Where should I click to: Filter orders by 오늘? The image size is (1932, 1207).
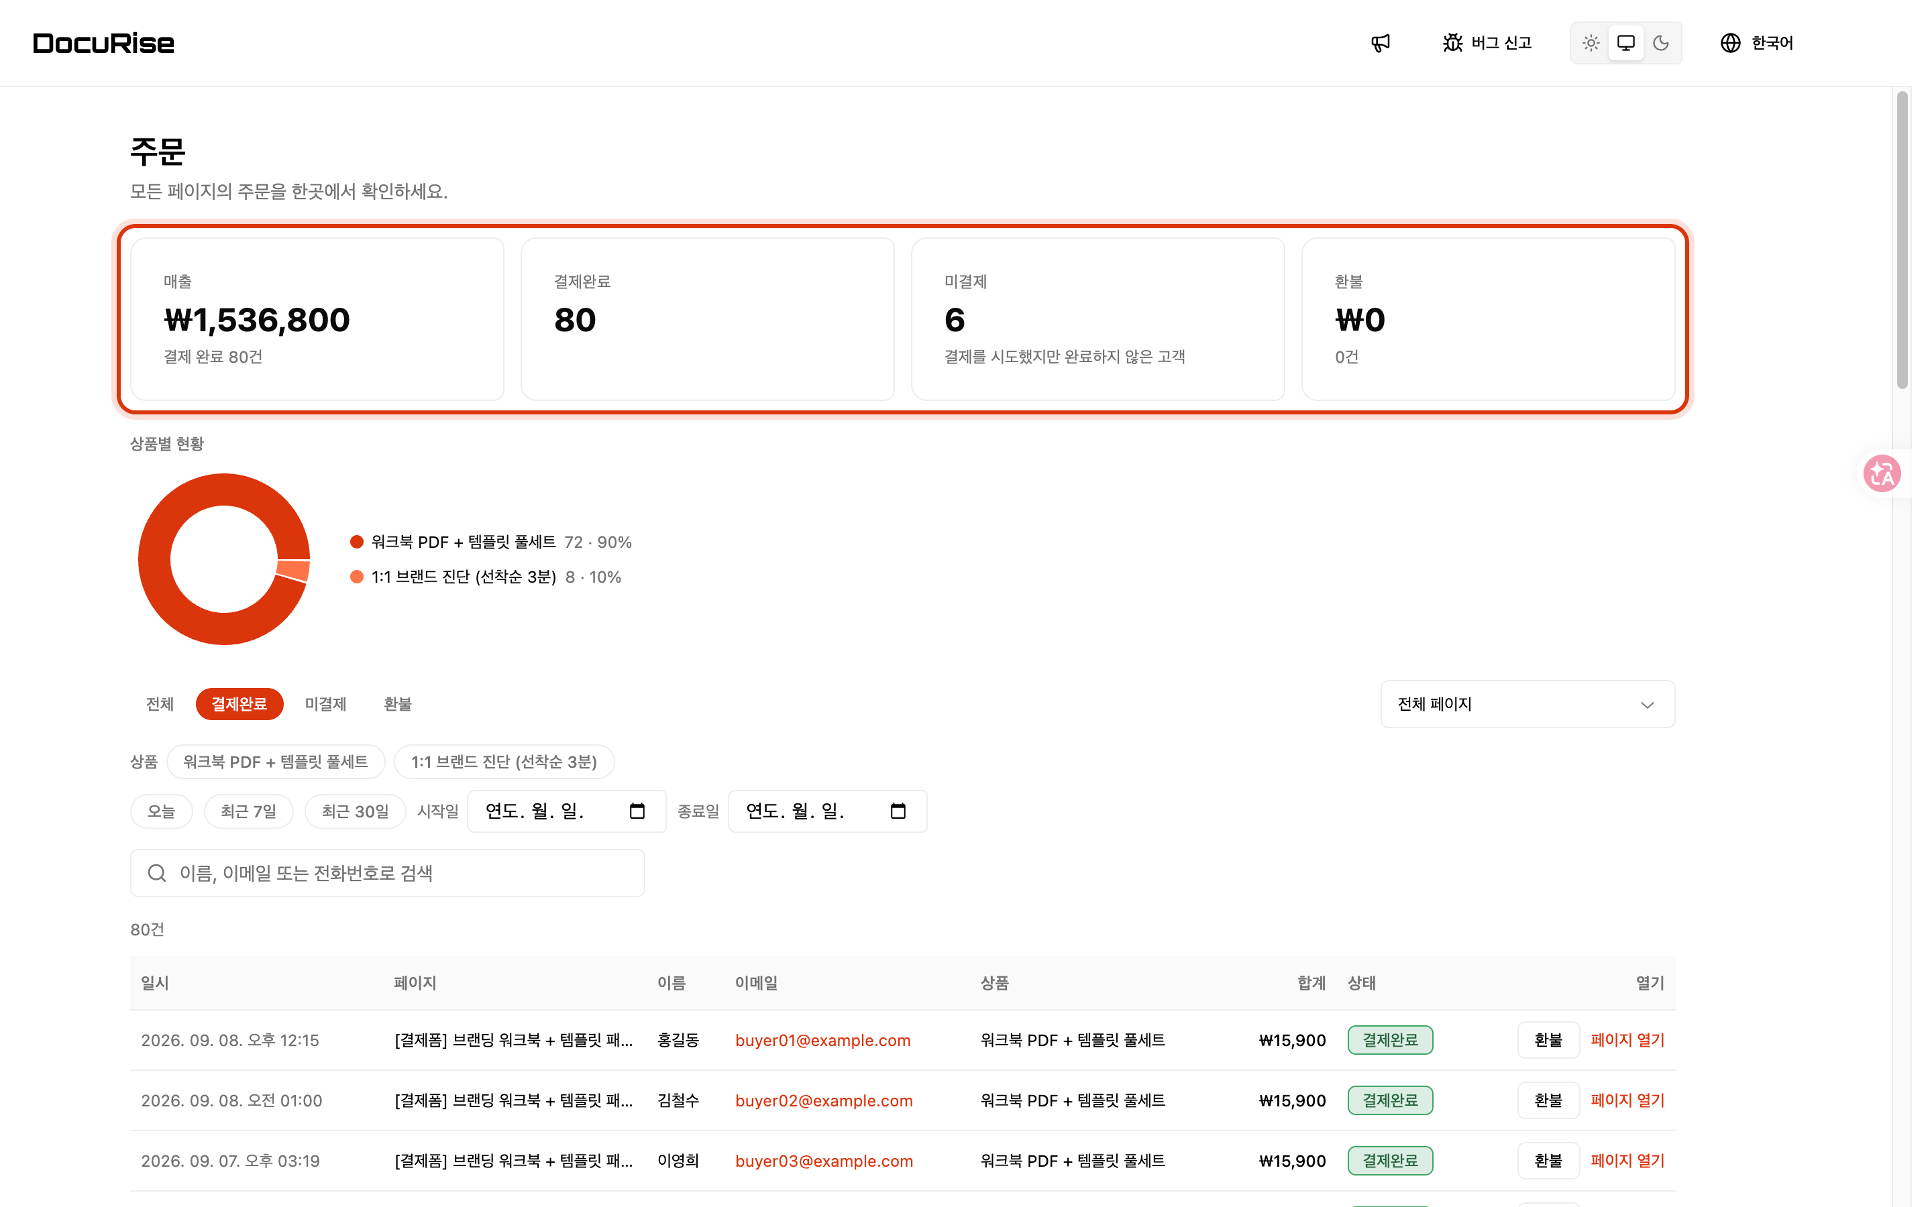[x=161, y=811]
